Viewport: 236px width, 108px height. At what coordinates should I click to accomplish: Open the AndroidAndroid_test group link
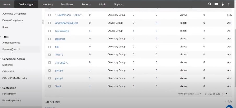(x=67, y=23)
